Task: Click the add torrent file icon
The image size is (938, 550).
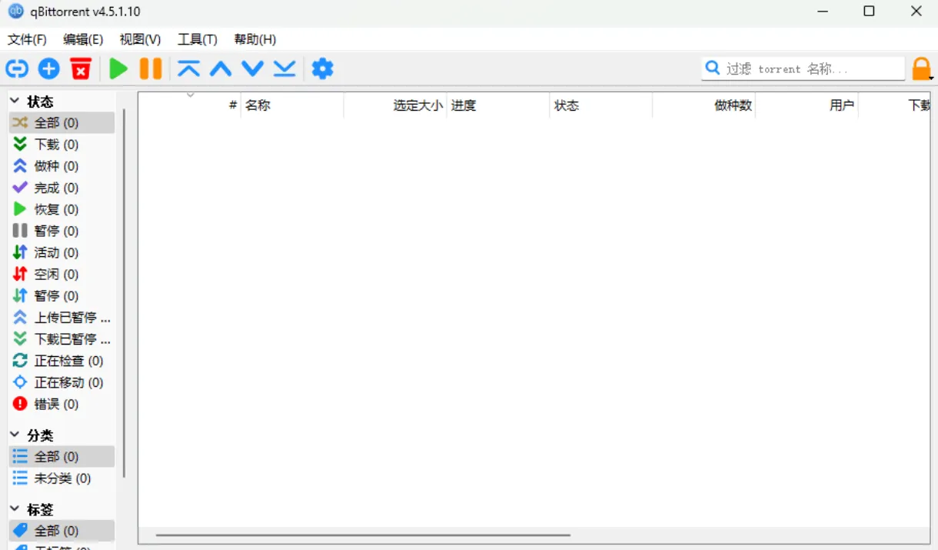Action: [48, 68]
